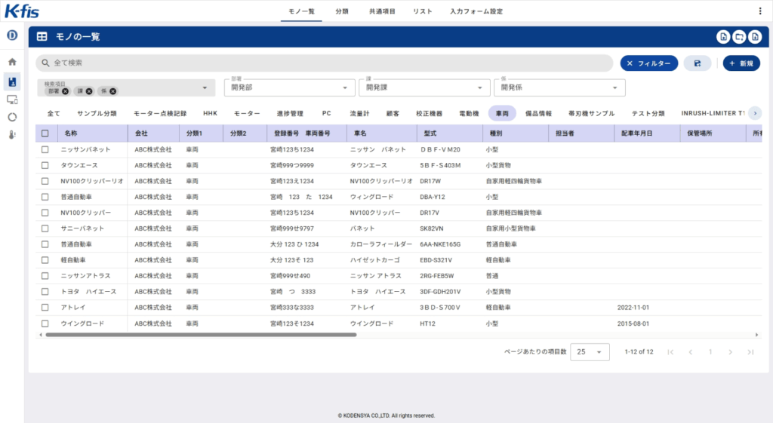Focus the 全て検索 search field
This screenshot has width=773, height=423.
click(x=325, y=63)
